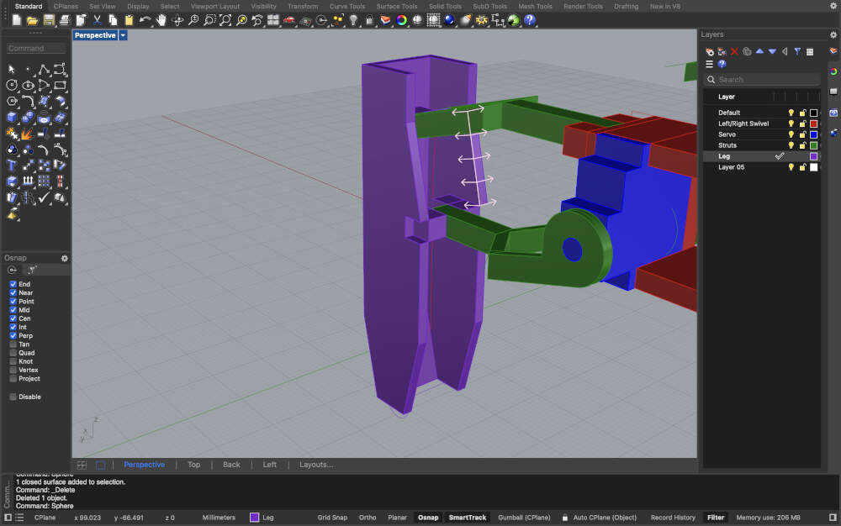Viewport: 841px width, 526px height.
Task: Select the Box solid tool
Action: [12, 118]
